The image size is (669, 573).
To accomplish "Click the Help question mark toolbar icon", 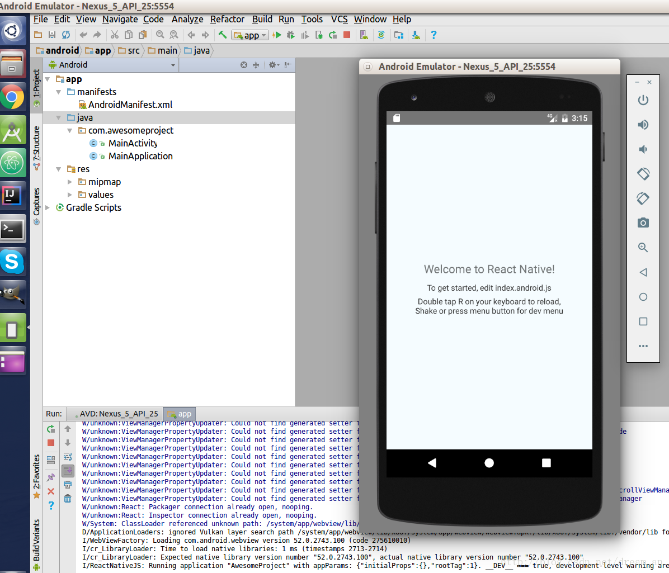I will point(434,35).
